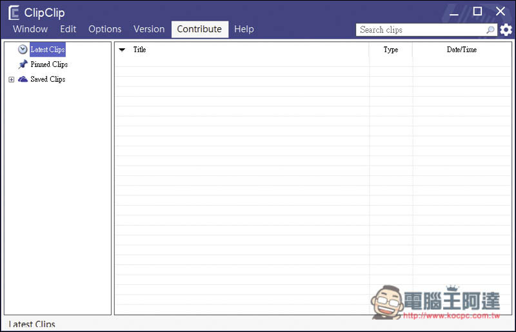Click the Pinned Clips pin icon

click(x=23, y=64)
